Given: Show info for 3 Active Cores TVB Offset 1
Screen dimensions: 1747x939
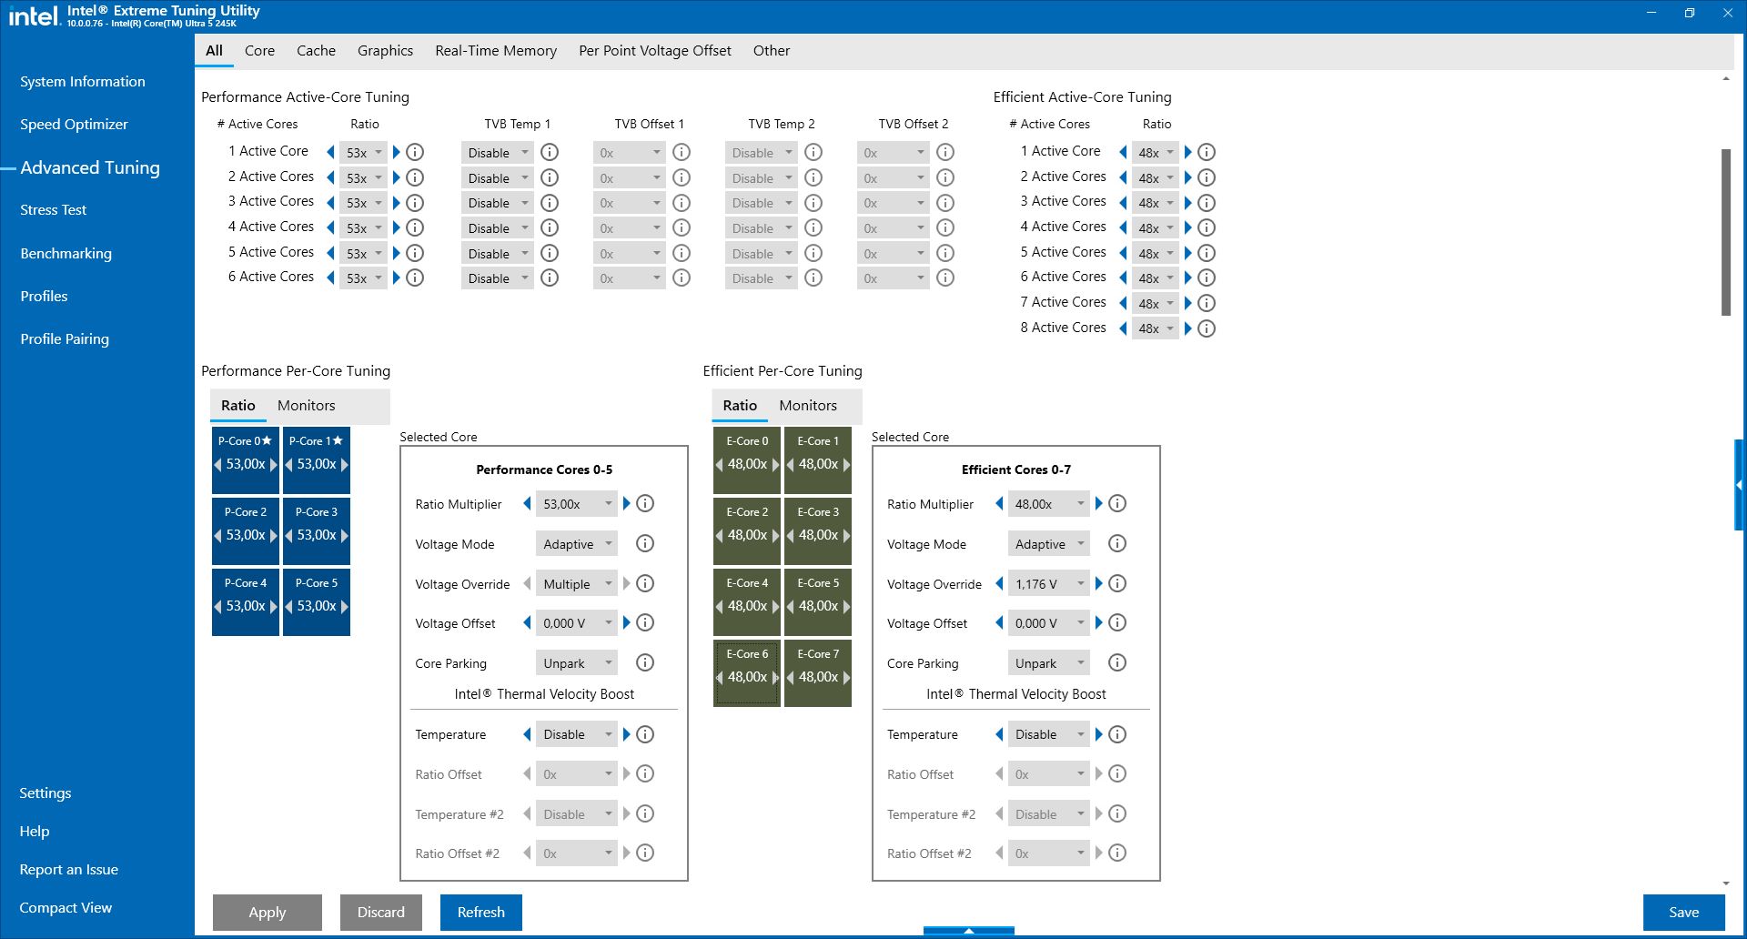Looking at the screenshot, I should coord(682,203).
